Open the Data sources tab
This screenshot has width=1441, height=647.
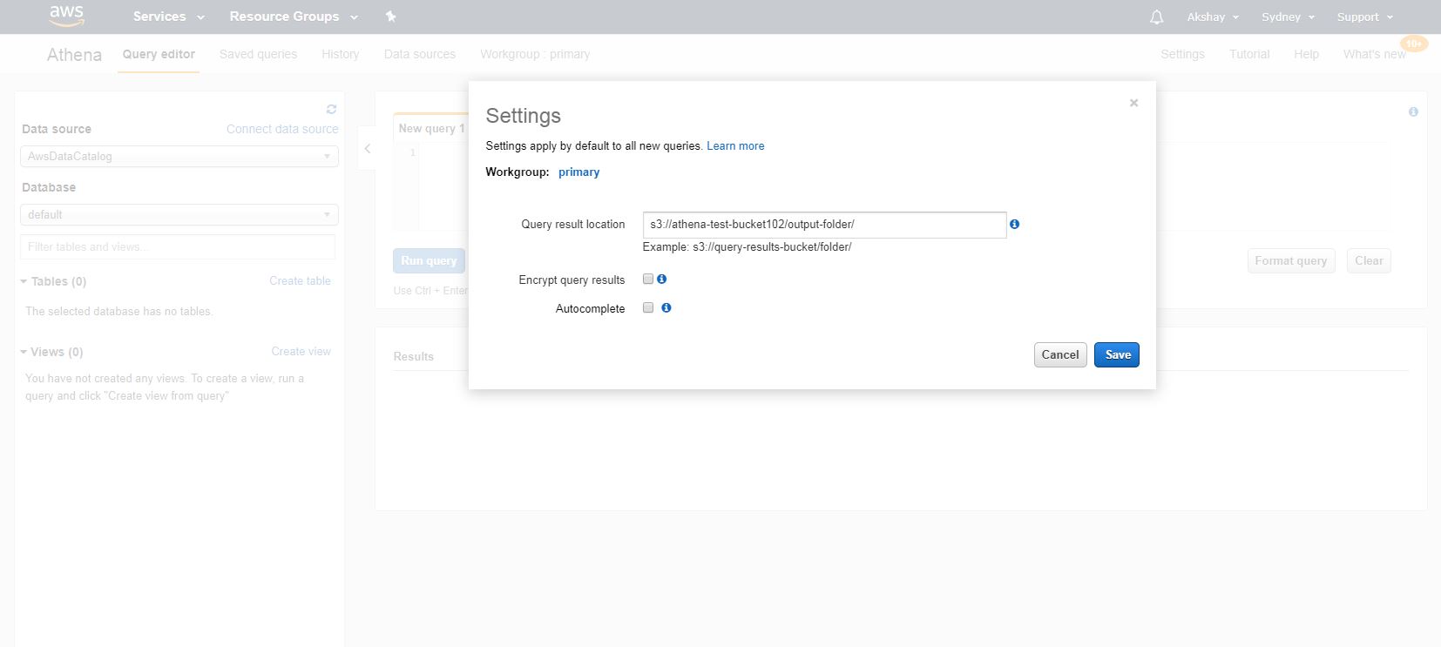(x=420, y=54)
